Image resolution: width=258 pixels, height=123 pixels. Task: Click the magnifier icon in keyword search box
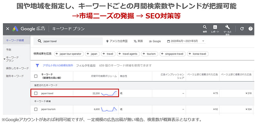39,41
